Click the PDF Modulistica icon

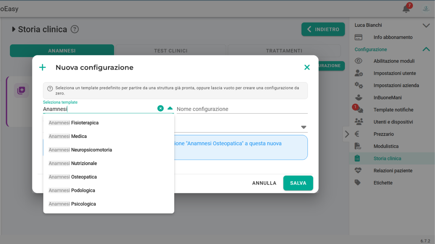pos(358,146)
